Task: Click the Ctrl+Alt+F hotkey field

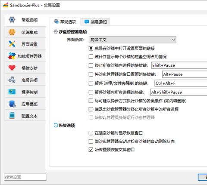Action: pyautogui.click(x=181, y=83)
